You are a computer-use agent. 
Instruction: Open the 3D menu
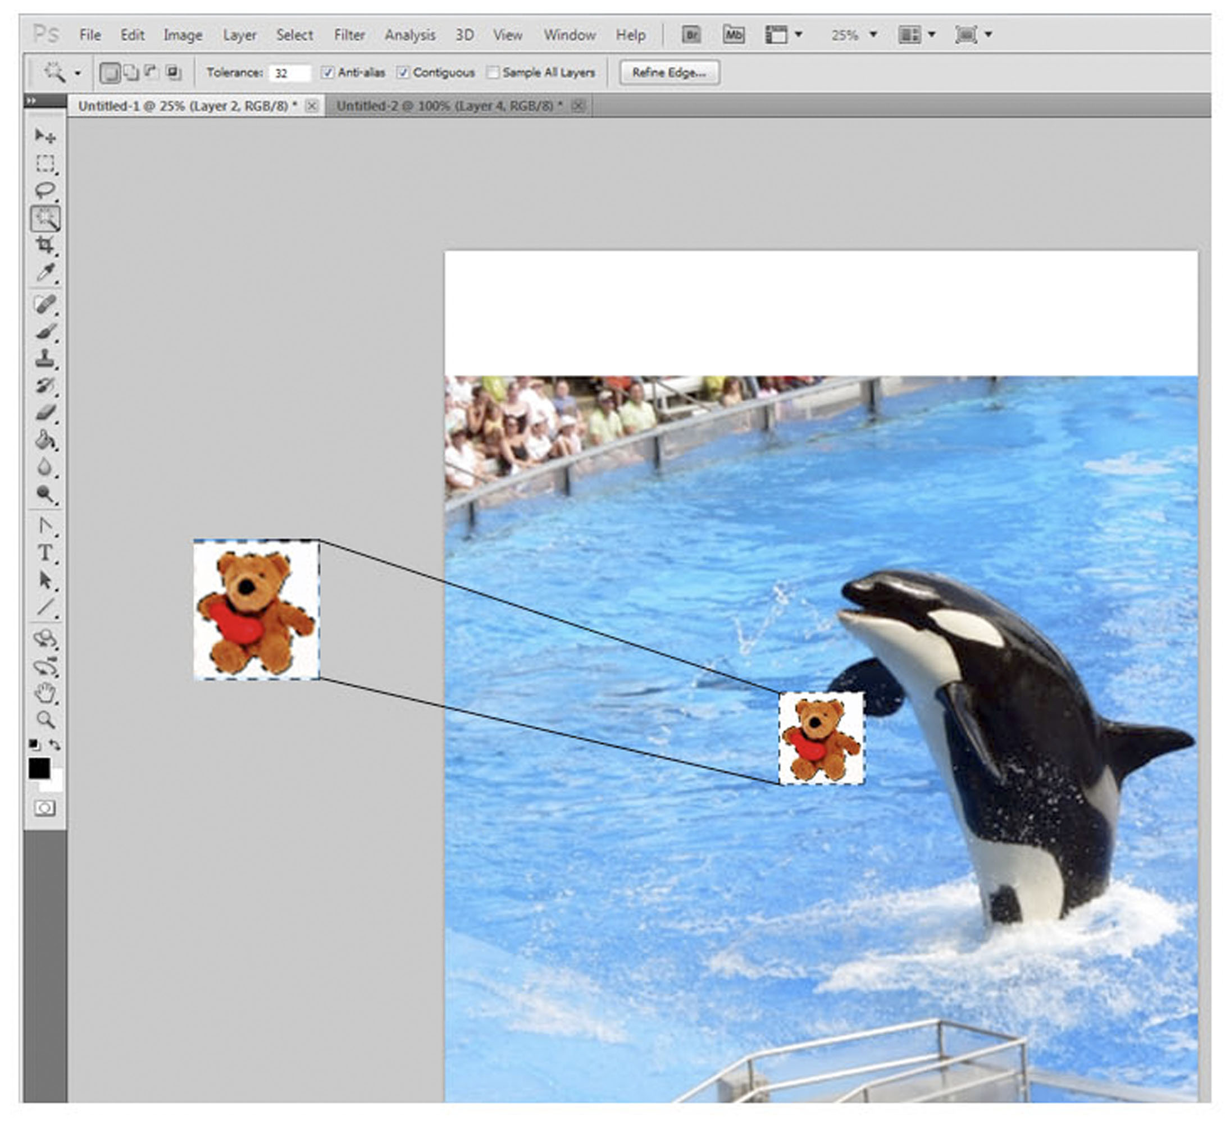[465, 35]
